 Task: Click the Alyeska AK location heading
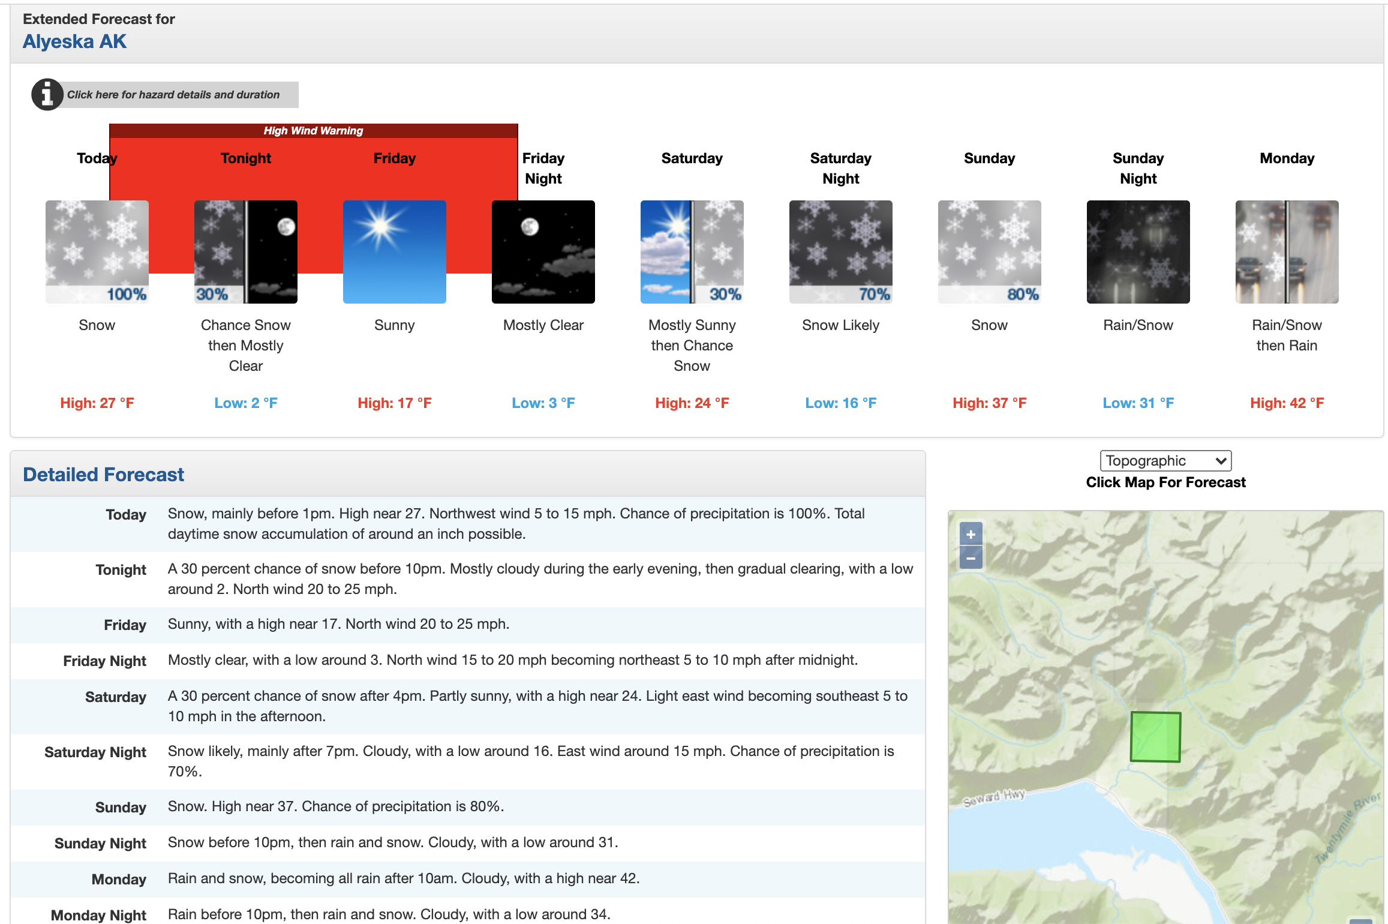(74, 41)
